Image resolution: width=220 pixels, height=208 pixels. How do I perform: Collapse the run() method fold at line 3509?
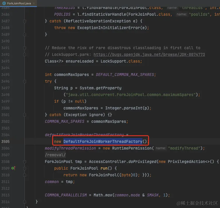pyautogui.click(x=25, y=168)
